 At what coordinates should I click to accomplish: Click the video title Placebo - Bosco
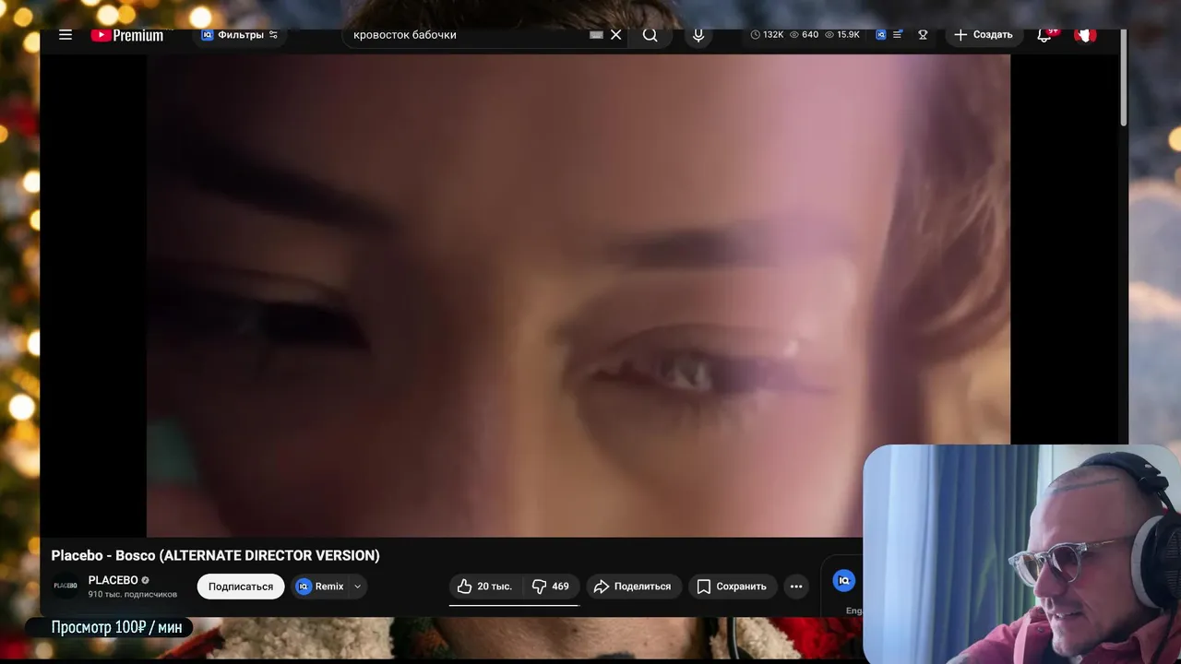[215, 555]
